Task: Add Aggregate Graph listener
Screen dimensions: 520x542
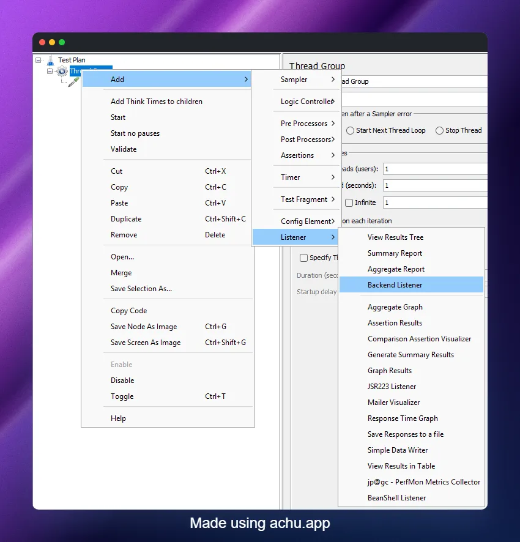Action: tap(412, 307)
